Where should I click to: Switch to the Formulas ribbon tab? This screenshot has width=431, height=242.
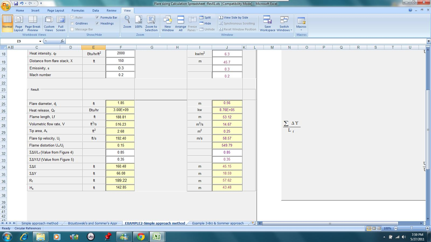click(78, 10)
